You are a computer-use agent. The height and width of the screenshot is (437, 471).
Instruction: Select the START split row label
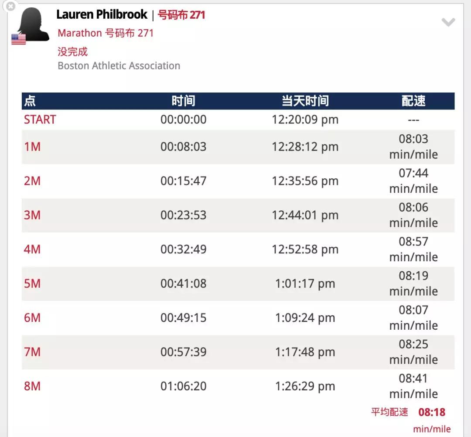click(x=40, y=119)
